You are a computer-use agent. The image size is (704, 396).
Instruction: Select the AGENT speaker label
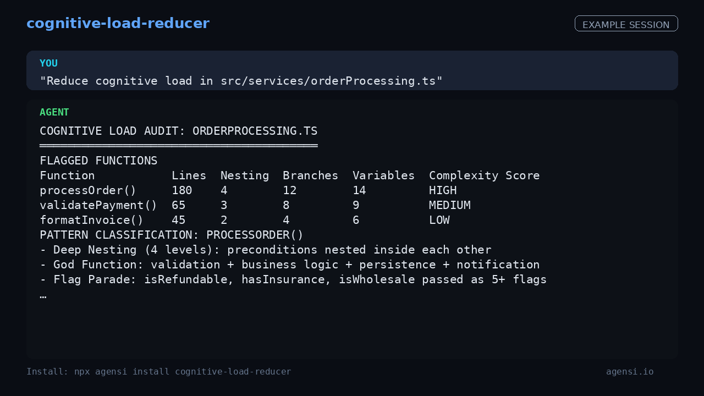point(54,112)
